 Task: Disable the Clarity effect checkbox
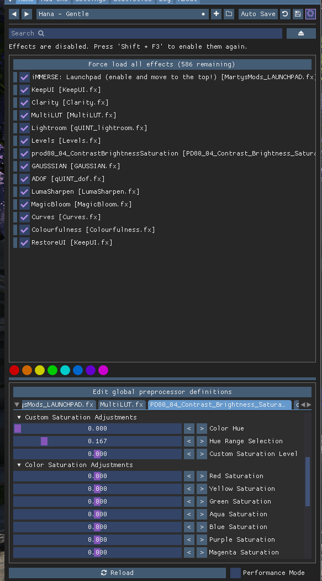pyautogui.click(x=24, y=102)
